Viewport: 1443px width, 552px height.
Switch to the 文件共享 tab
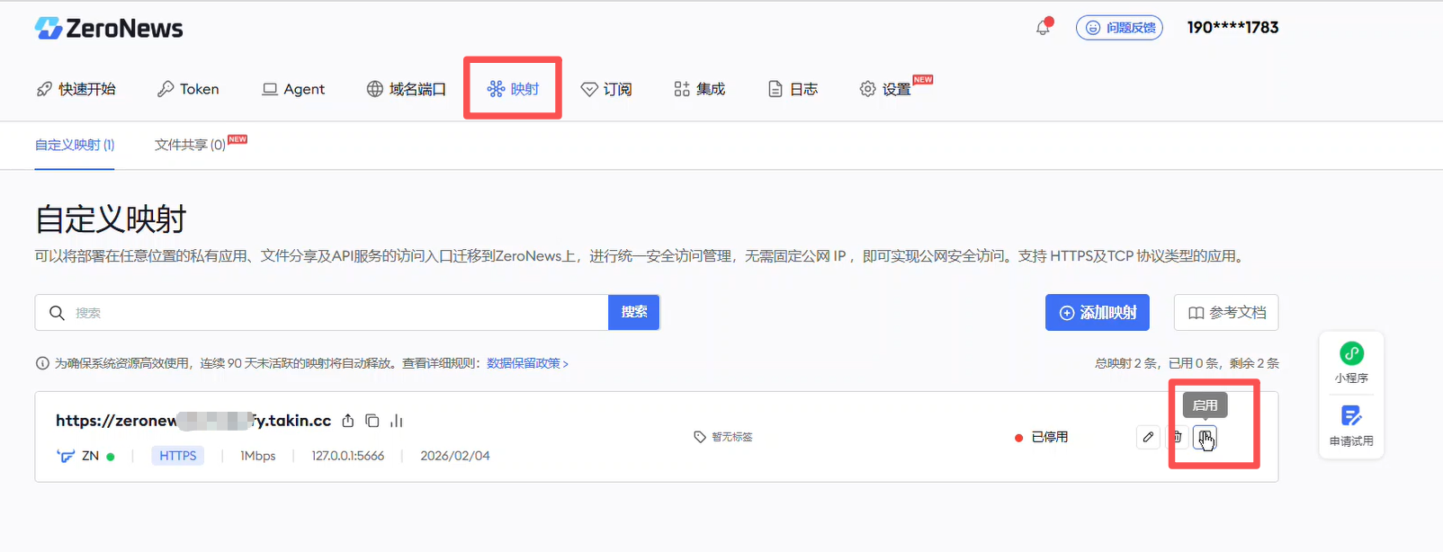tap(190, 145)
